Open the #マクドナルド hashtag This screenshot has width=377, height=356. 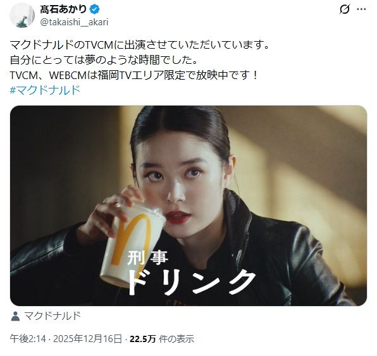coord(45,90)
